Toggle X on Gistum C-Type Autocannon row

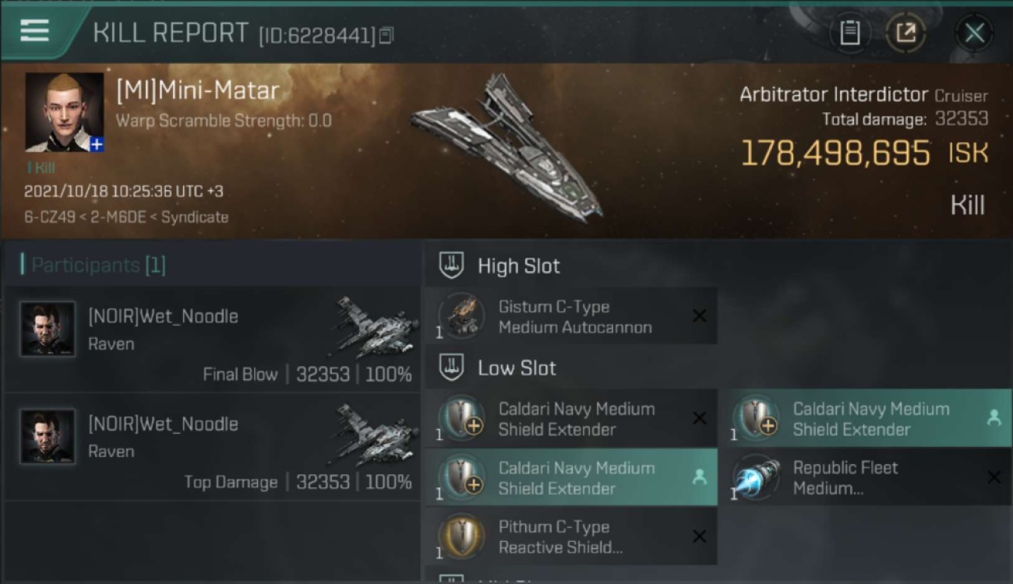click(x=699, y=315)
